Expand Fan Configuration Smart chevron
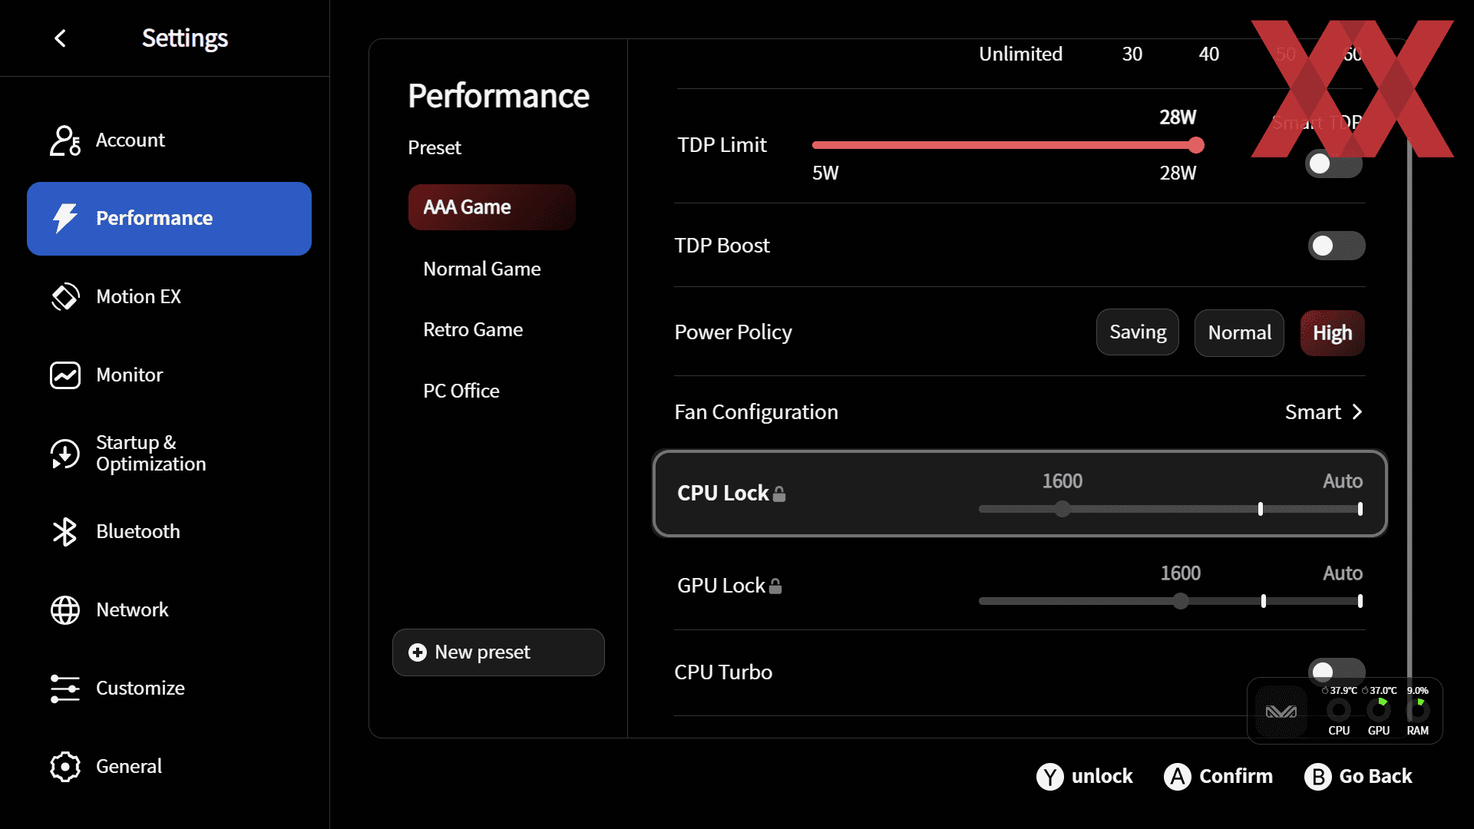 click(1357, 412)
